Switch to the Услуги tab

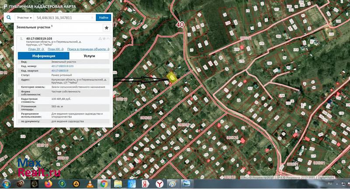pyautogui.click(x=89, y=56)
